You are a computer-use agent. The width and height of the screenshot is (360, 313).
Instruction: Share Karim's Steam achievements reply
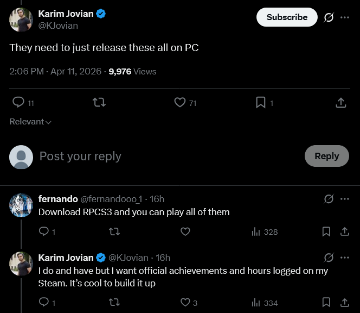344,303
